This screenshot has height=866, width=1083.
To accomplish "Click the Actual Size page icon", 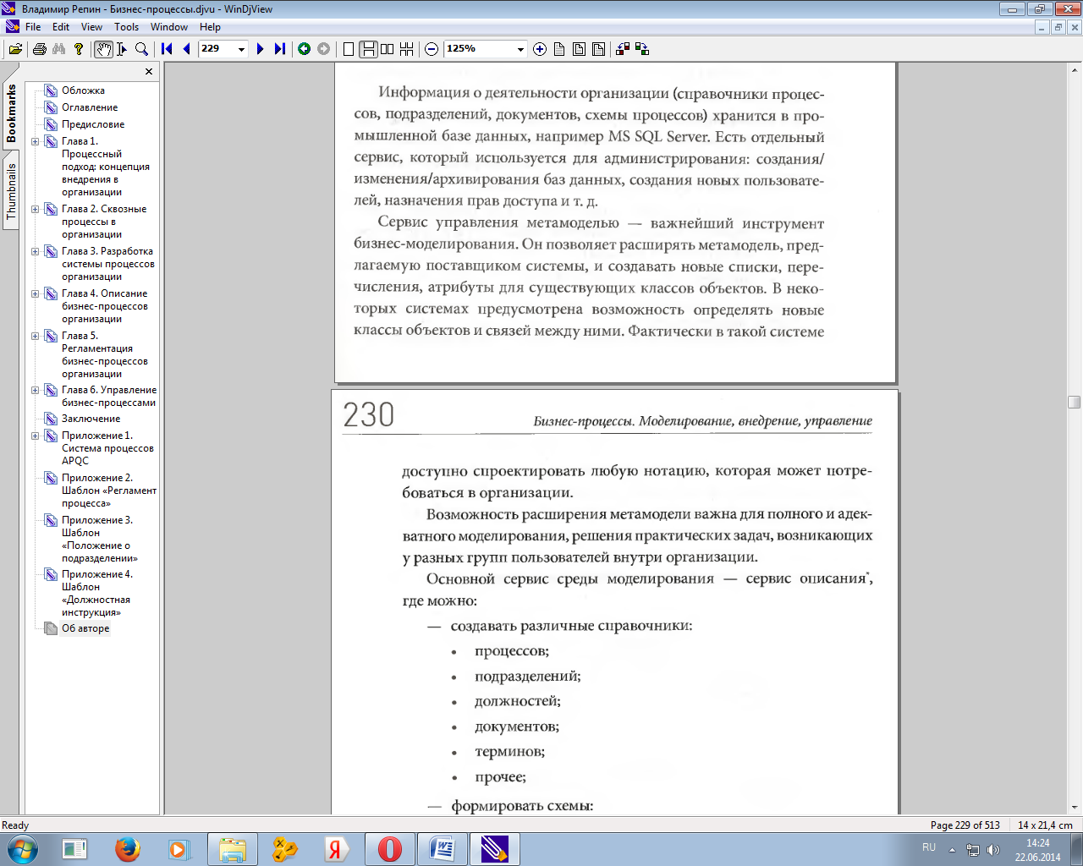I will pyautogui.click(x=559, y=49).
